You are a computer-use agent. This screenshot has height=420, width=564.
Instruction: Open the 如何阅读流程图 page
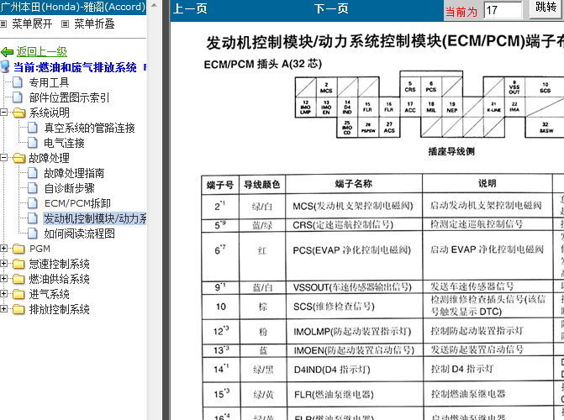click(80, 234)
